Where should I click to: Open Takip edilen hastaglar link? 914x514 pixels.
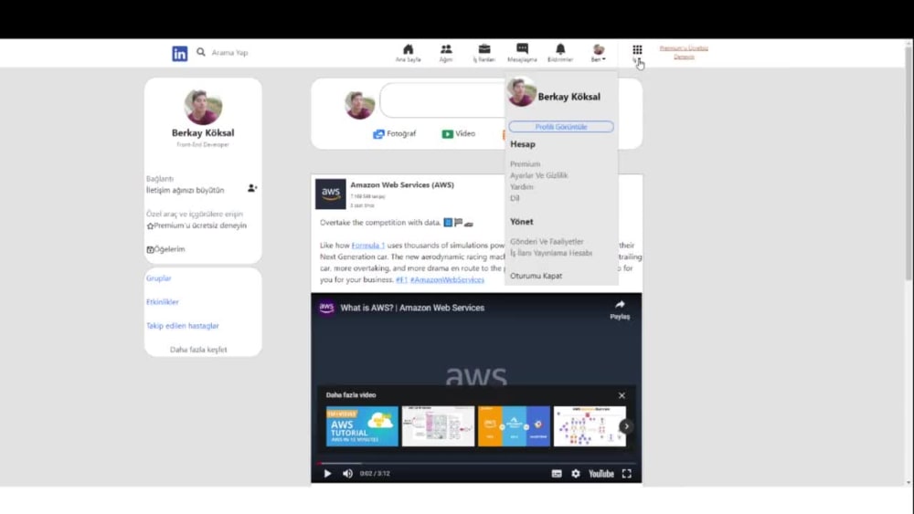183,326
